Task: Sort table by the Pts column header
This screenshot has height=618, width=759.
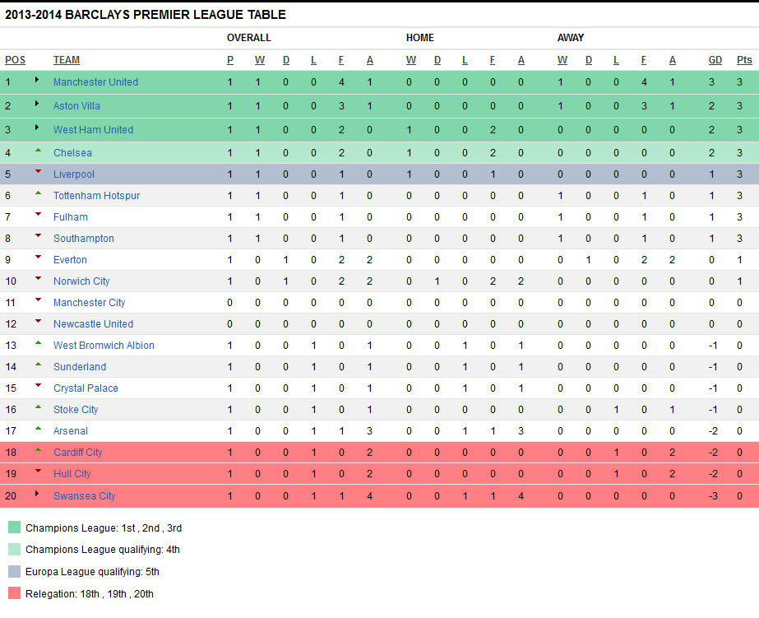Action: click(744, 60)
